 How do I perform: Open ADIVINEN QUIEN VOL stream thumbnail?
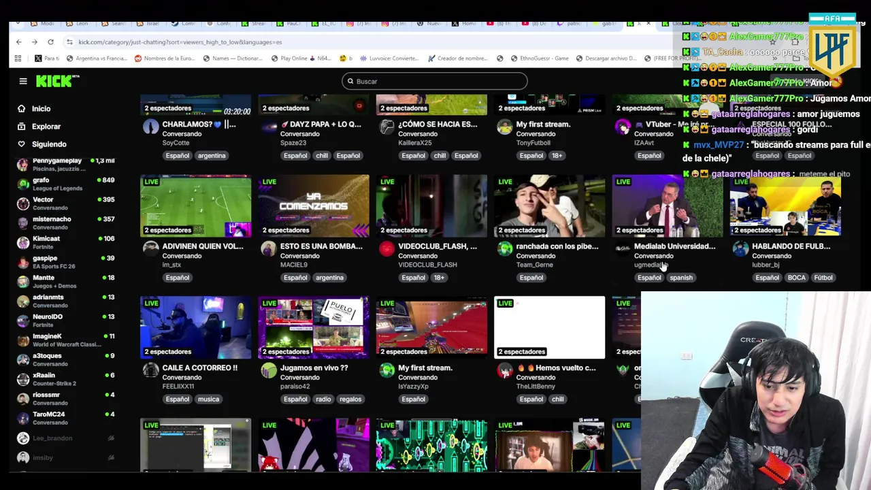click(x=196, y=206)
